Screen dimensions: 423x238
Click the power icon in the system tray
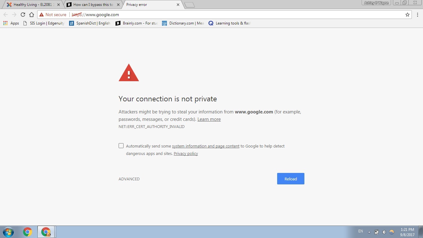[377, 232]
